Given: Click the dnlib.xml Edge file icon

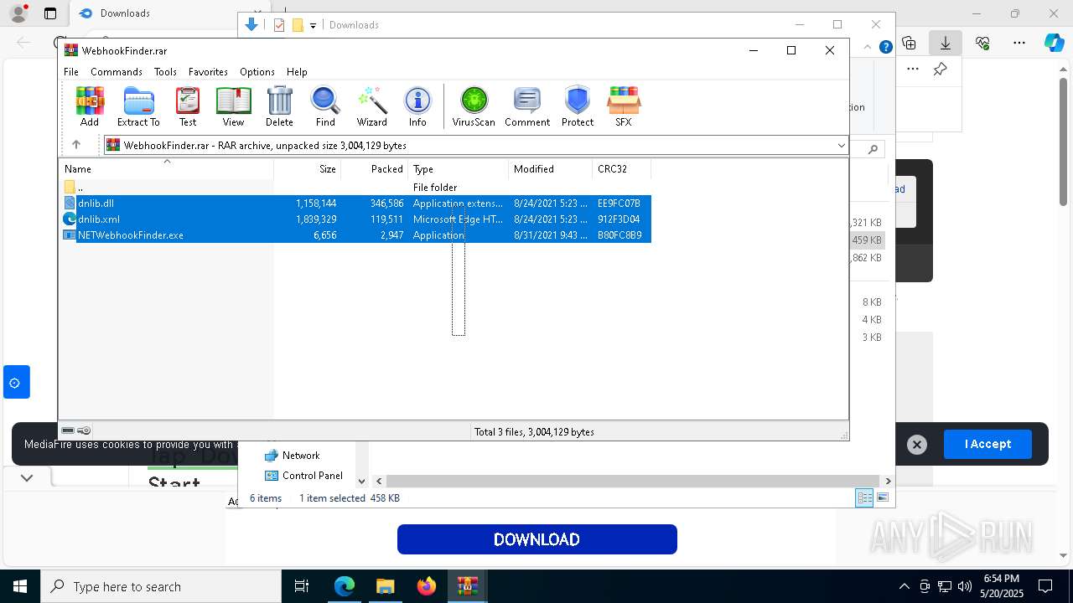Looking at the screenshot, I should click(70, 219).
